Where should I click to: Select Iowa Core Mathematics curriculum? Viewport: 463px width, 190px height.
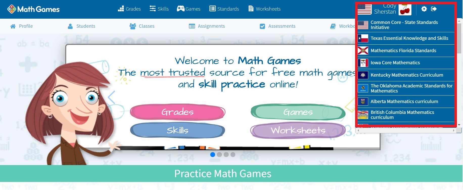[395, 63]
